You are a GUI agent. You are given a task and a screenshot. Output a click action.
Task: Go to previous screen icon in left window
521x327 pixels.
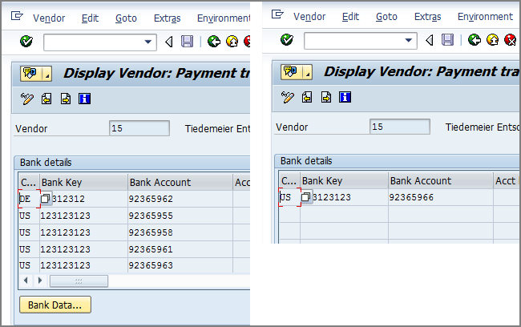(46, 99)
